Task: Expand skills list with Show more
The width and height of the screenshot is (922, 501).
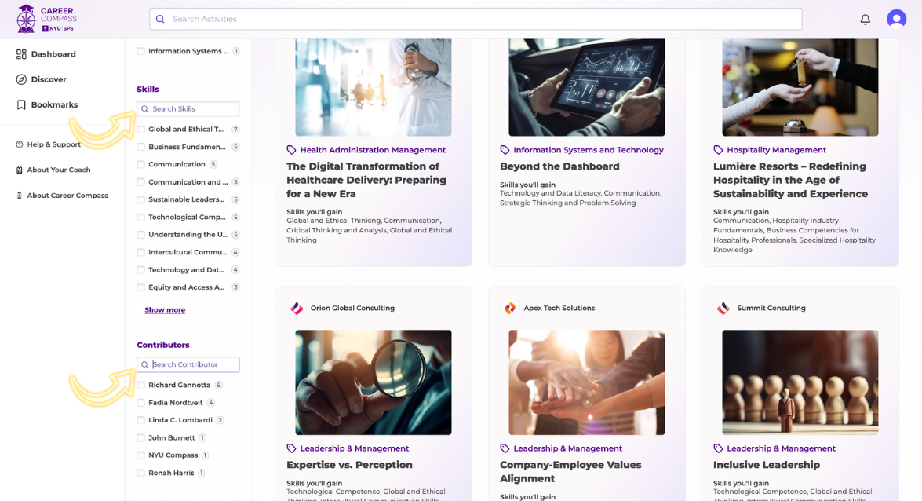Action: pos(165,310)
